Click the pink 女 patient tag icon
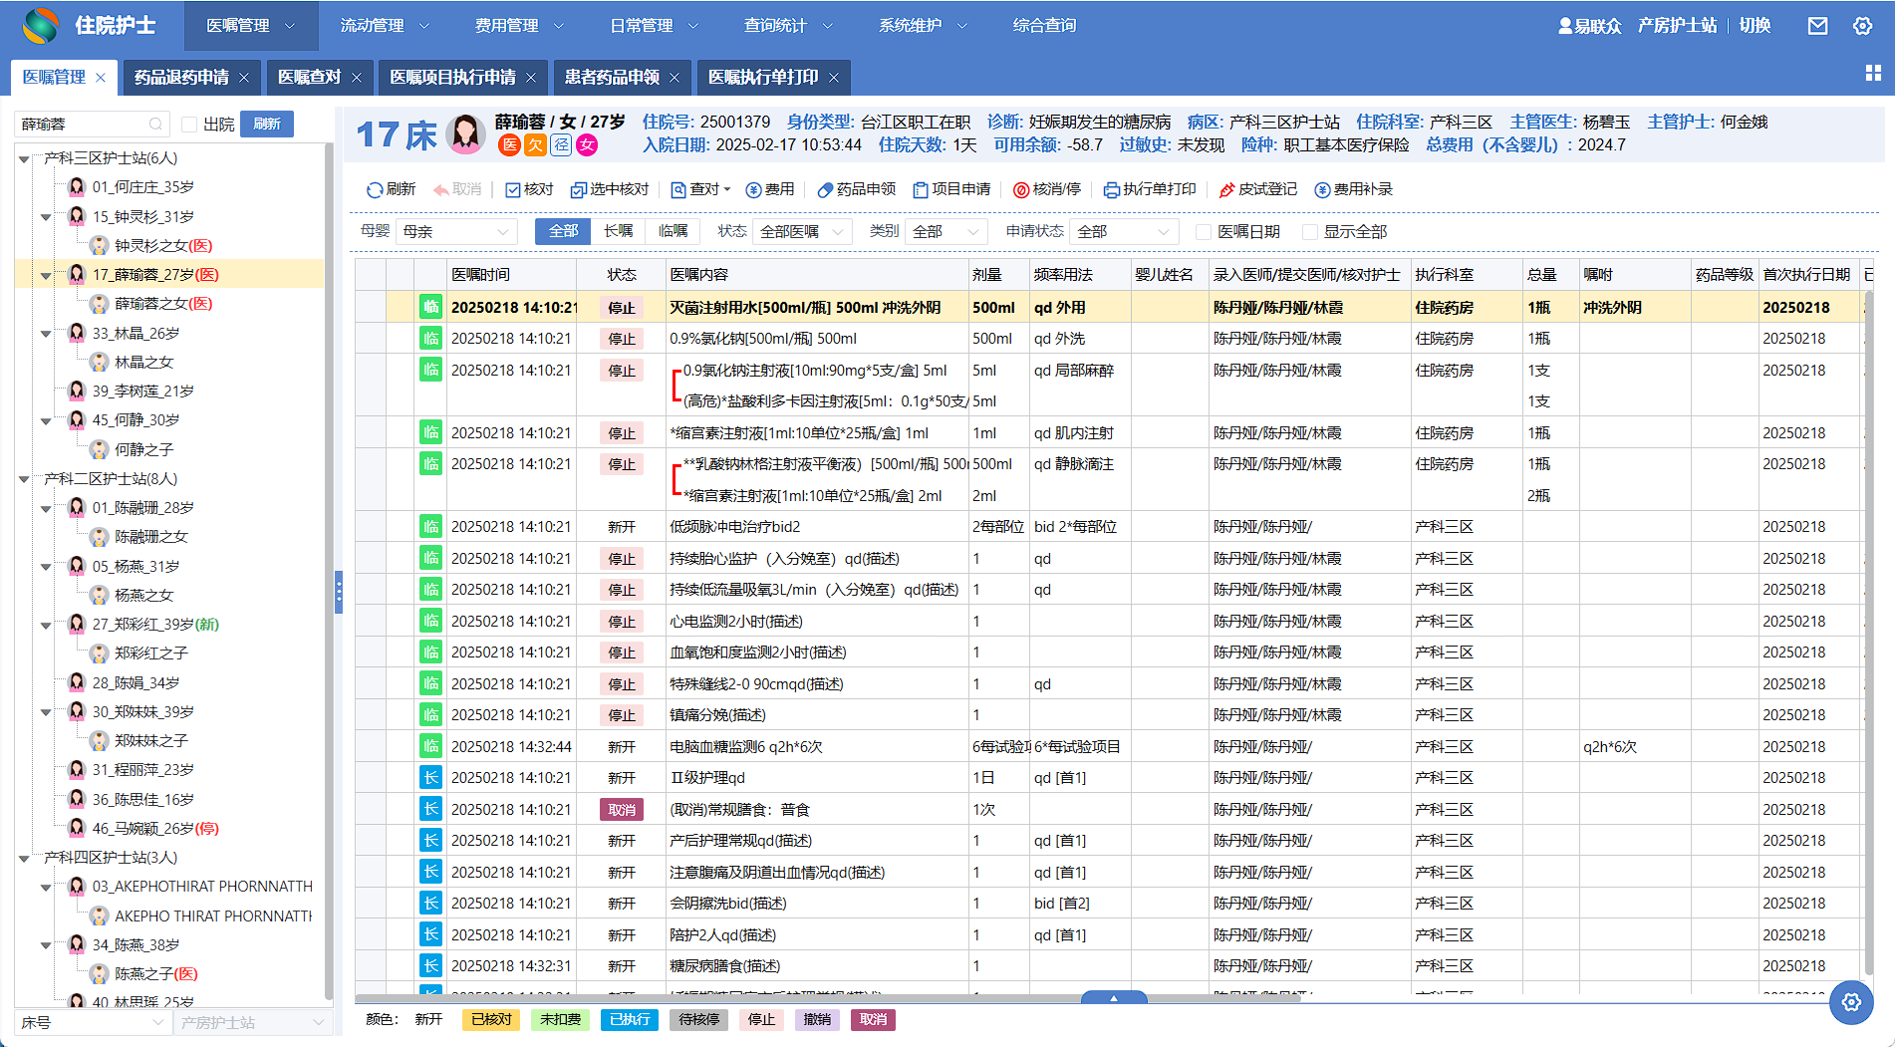 pyautogui.click(x=587, y=145)
